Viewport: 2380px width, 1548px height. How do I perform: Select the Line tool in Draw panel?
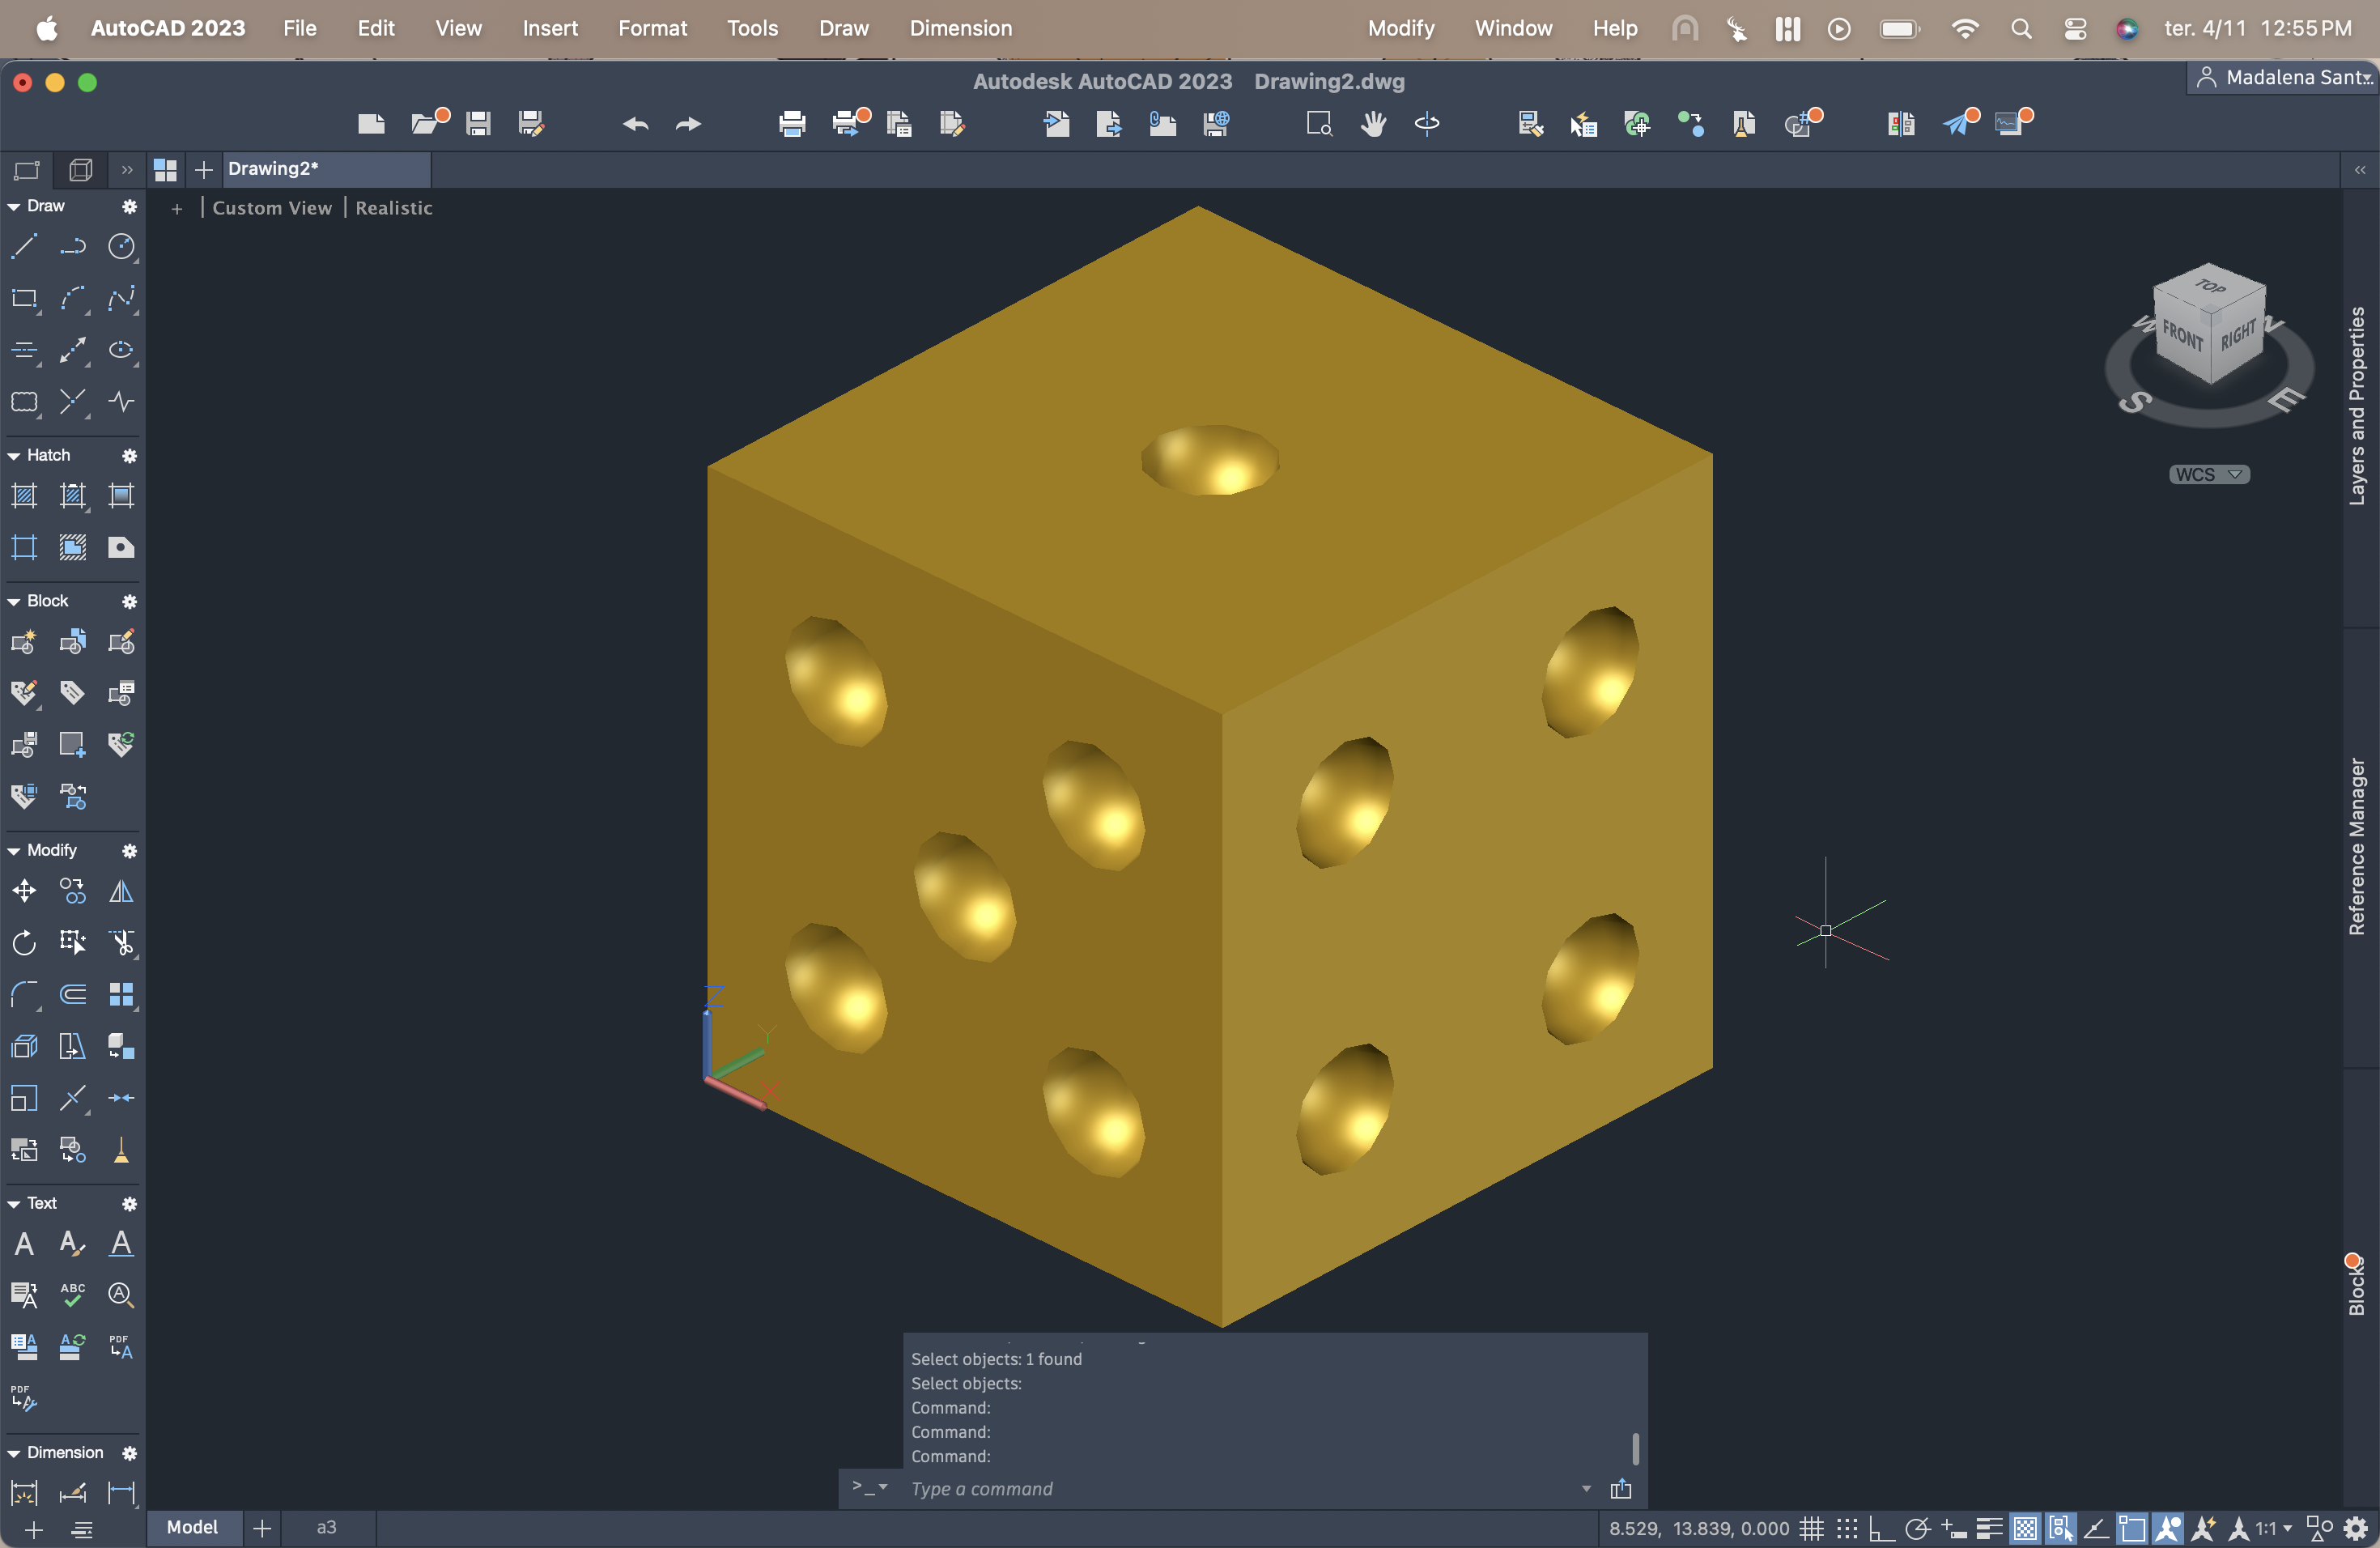(x=24, y=246)
